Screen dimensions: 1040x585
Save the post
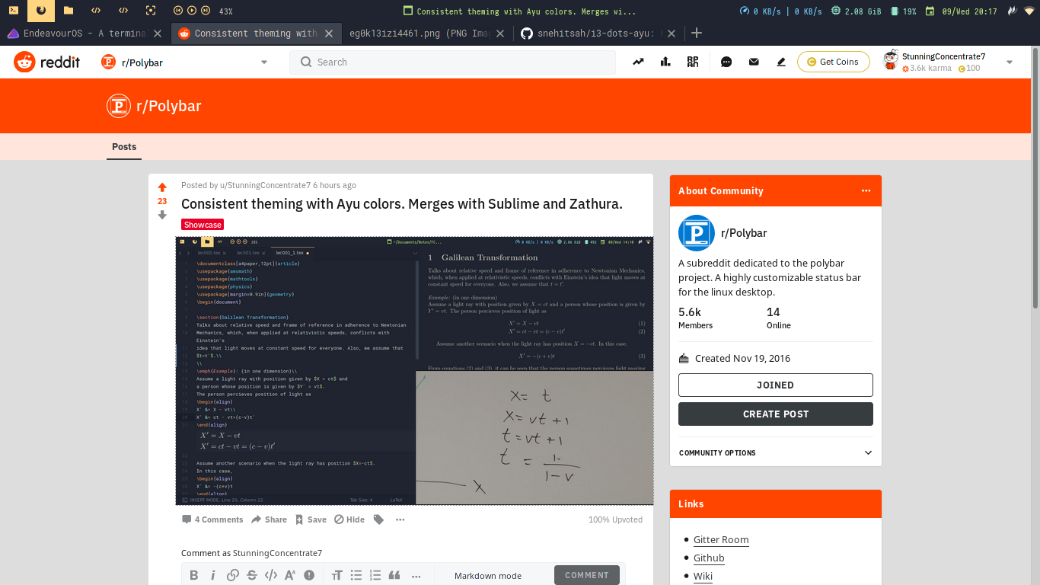click(311, 519)
